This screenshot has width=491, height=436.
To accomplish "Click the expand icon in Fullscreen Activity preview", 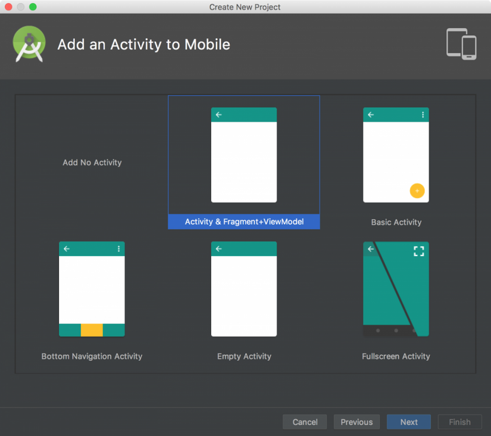I will [418, 251].
